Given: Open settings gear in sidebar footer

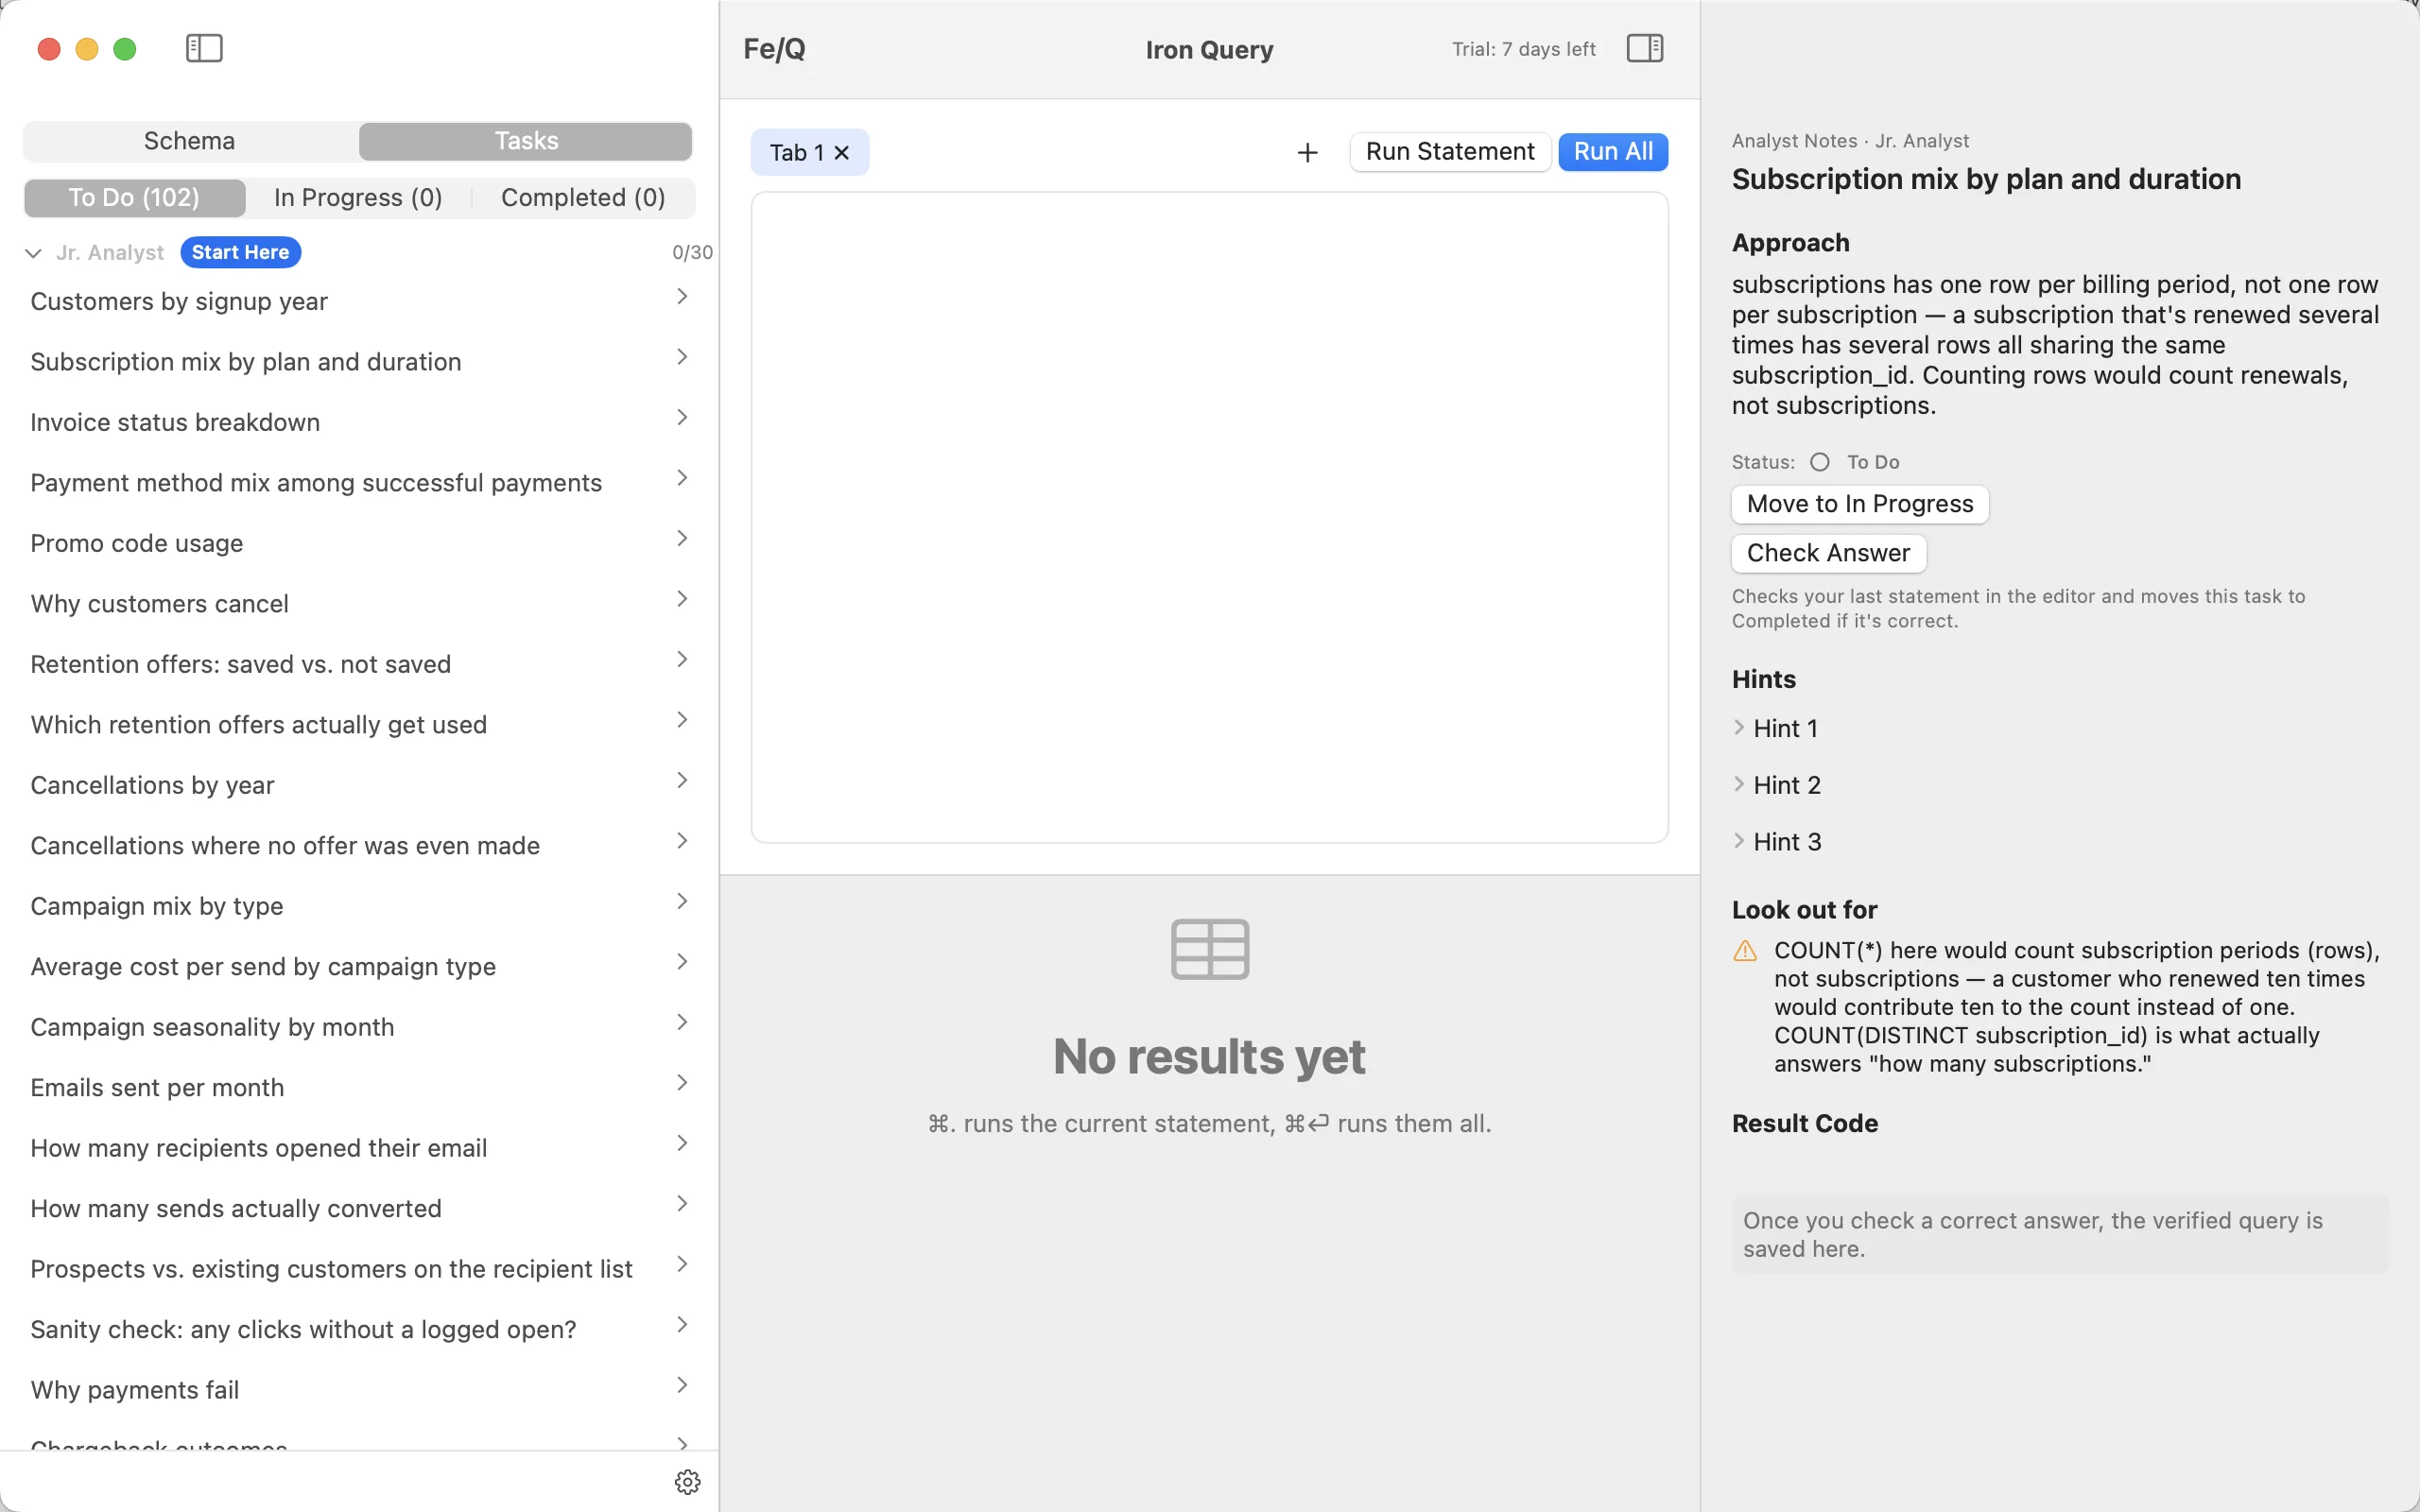Looking at the screenshot, I should coord(687,1481).
